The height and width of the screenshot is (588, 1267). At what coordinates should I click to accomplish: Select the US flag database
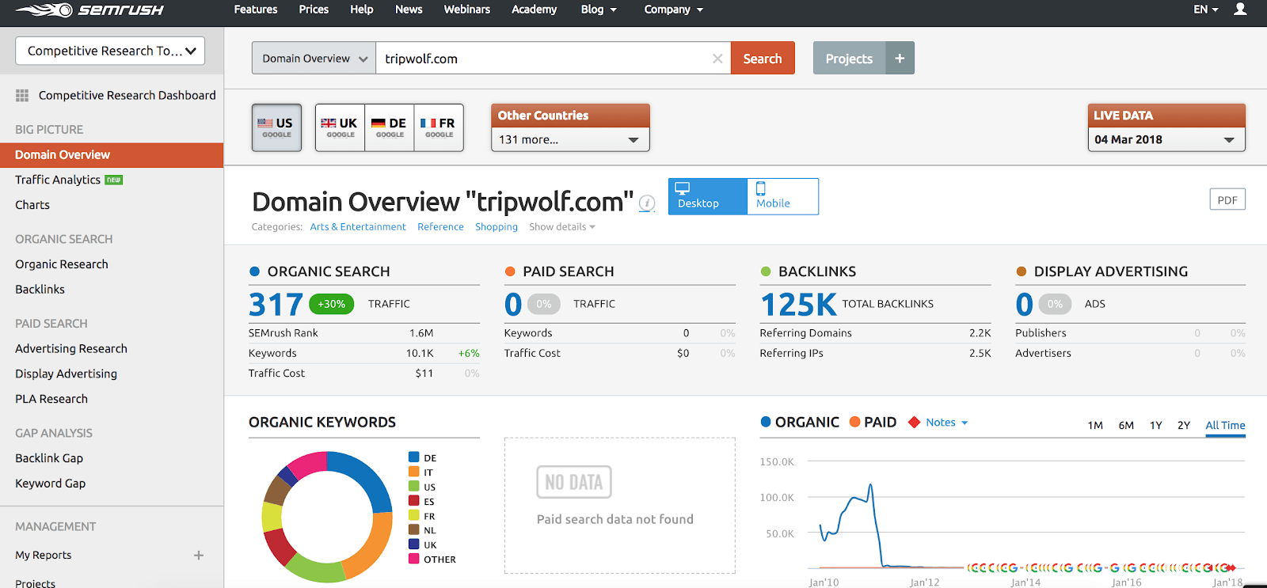(x=276, y=127)
